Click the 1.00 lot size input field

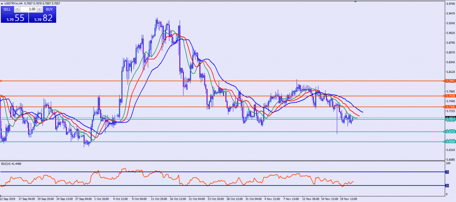click(28, 9)
